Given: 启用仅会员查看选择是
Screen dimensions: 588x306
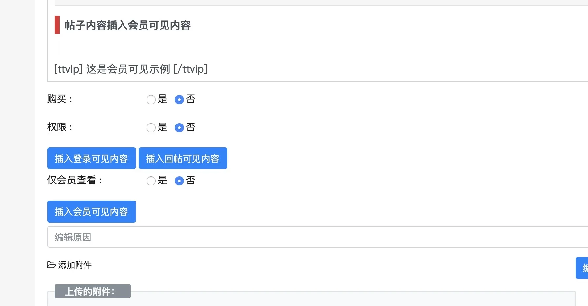Looking at the screenshot, I should tap(151, 181).
